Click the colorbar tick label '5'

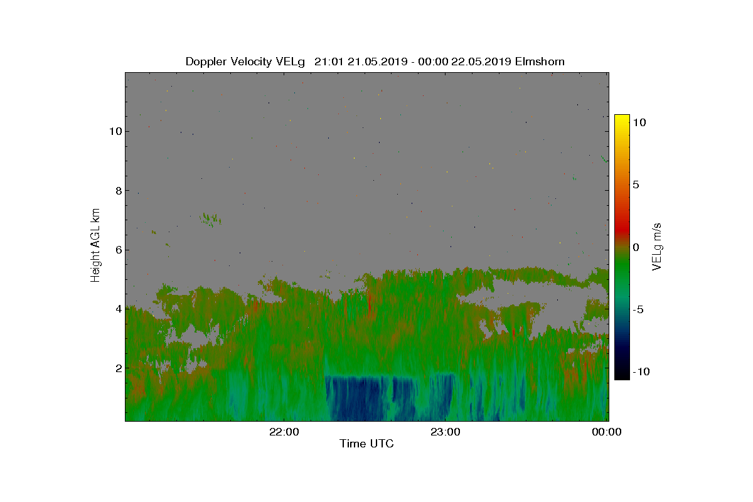[x=636, y=184]
